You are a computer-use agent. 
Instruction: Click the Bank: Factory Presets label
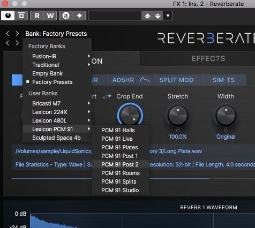(56, 34)
